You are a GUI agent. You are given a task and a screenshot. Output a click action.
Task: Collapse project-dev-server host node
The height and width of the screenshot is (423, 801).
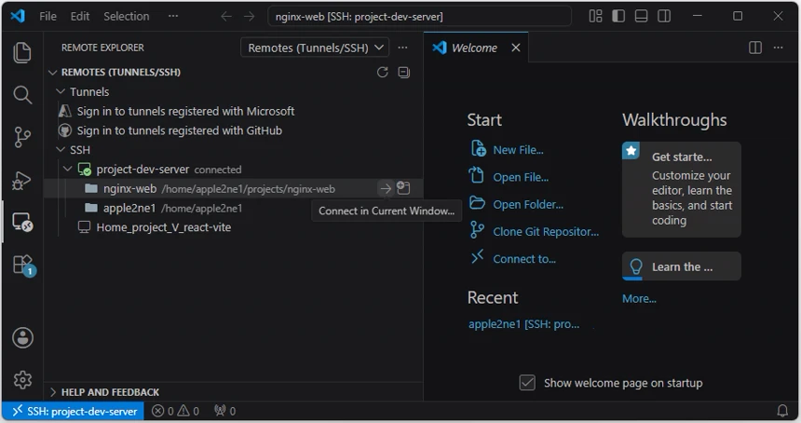coord(67,169)
